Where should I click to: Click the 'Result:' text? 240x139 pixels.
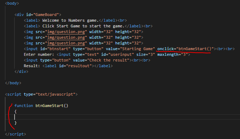tap(32, 66)
